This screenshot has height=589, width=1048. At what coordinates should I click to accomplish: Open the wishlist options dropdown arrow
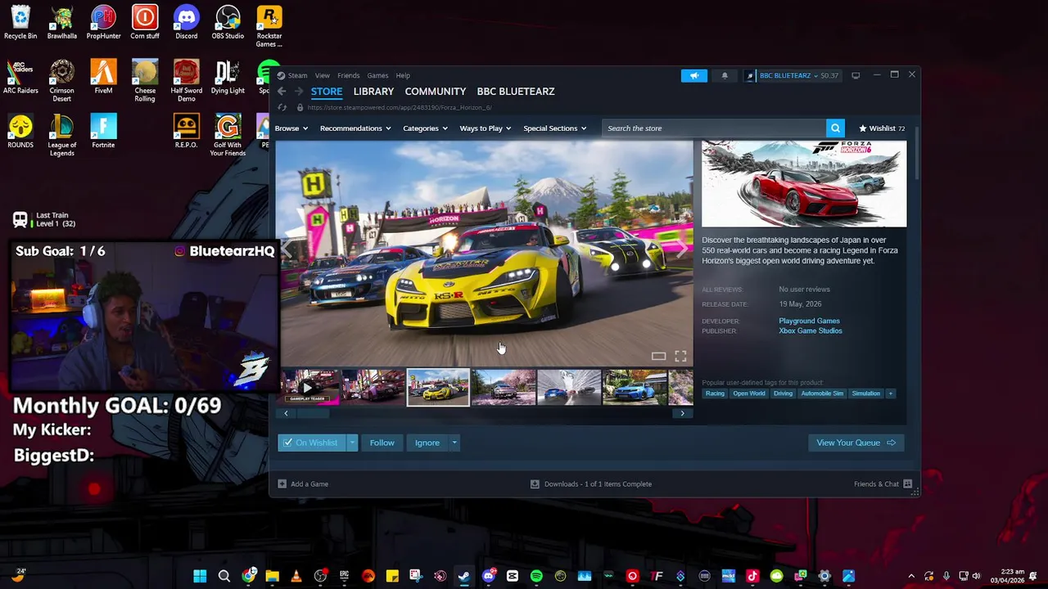(352, 443)
